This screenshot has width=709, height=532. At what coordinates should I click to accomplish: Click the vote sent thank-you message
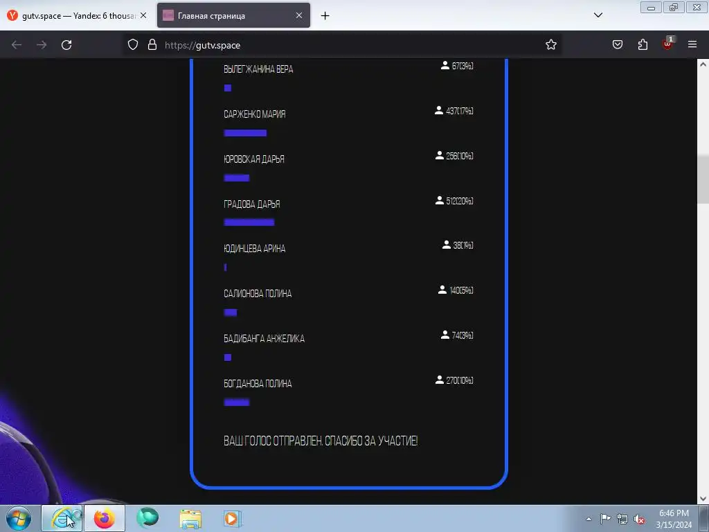[321, 441]
